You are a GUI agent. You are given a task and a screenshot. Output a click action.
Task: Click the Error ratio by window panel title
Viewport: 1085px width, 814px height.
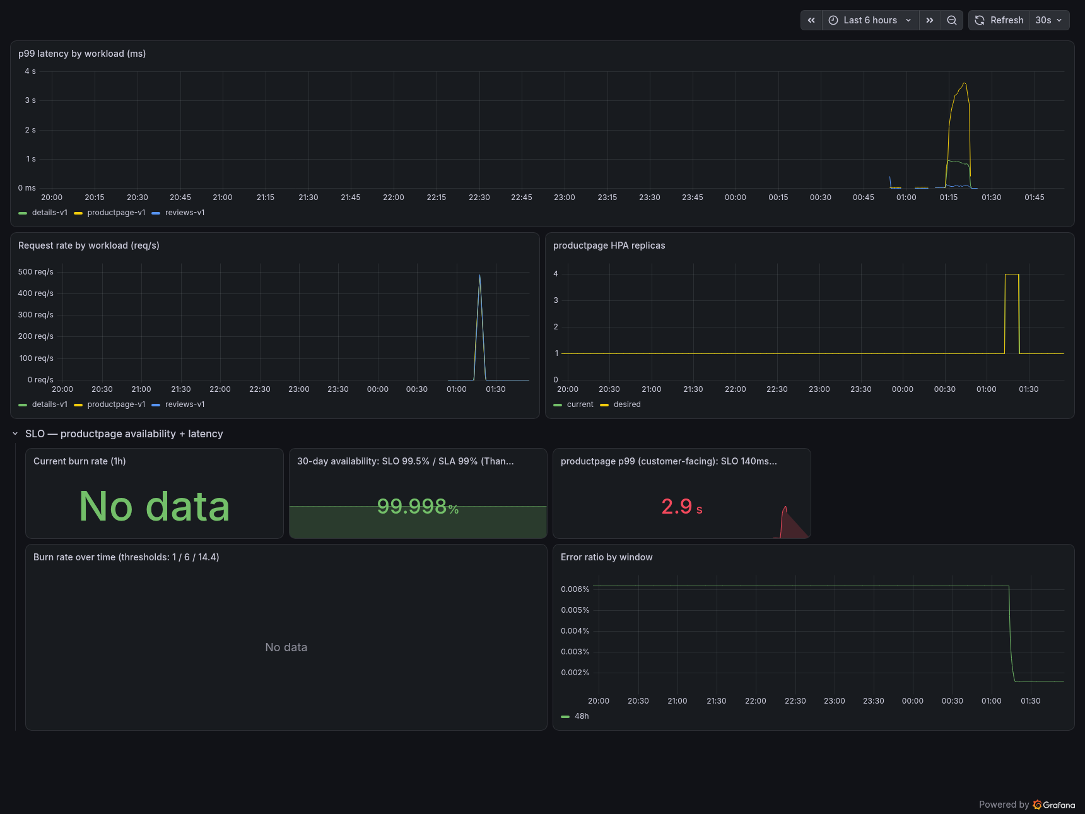click(607, 557)
